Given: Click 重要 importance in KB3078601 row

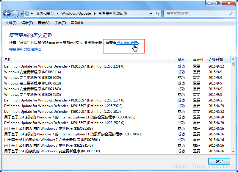Looking at the screenshot, I should pyautogui.click(x=197, y=140).
